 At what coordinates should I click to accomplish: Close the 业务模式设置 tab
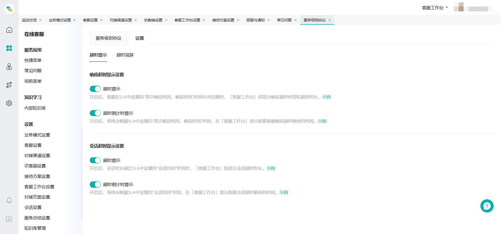tap(75, 20)
